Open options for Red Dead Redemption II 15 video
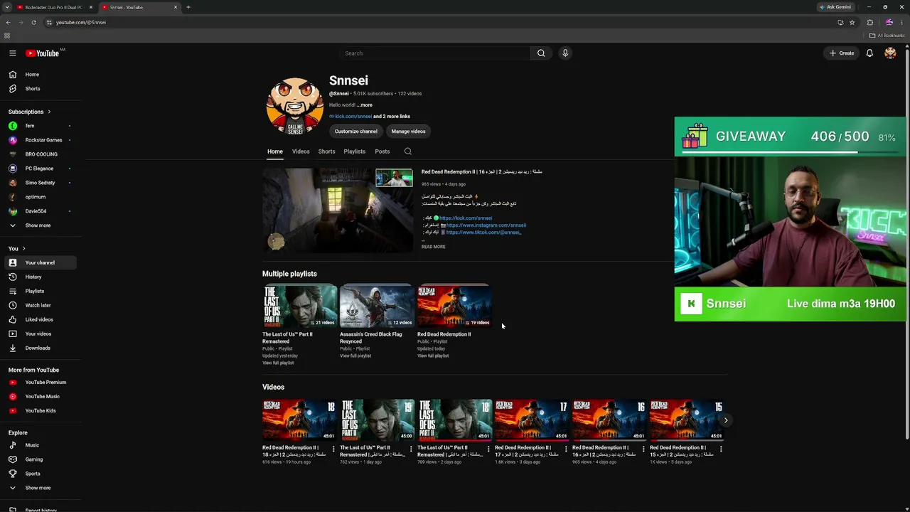The height and width of the screenshot is (512, 910). click(x=721, y=449)
